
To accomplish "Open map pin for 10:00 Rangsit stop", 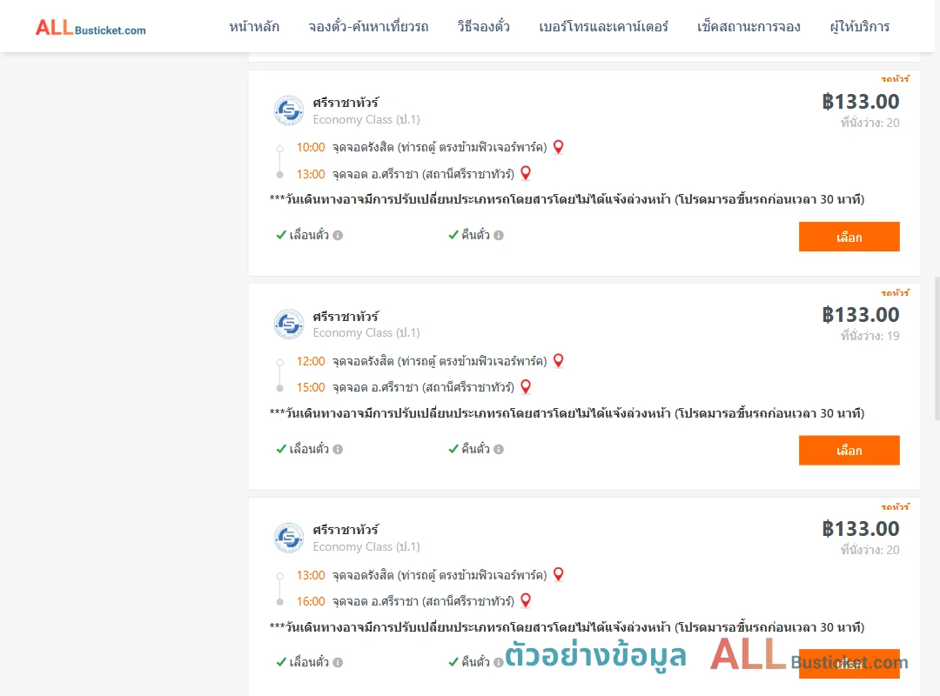I will [x=558, y=147].
